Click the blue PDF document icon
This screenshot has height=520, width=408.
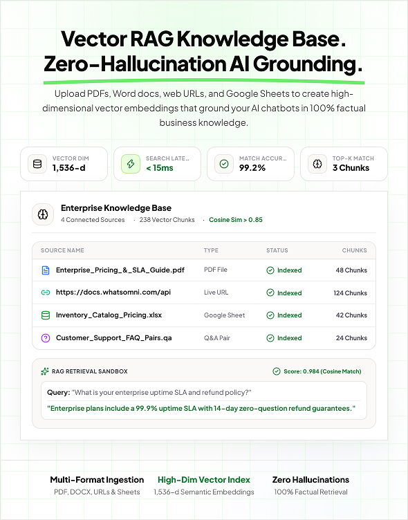[x=46, y=270]
